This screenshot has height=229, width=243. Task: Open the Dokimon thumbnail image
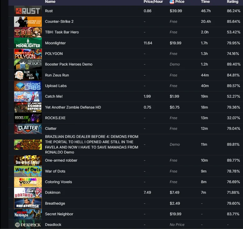click(x=28, y=192)
